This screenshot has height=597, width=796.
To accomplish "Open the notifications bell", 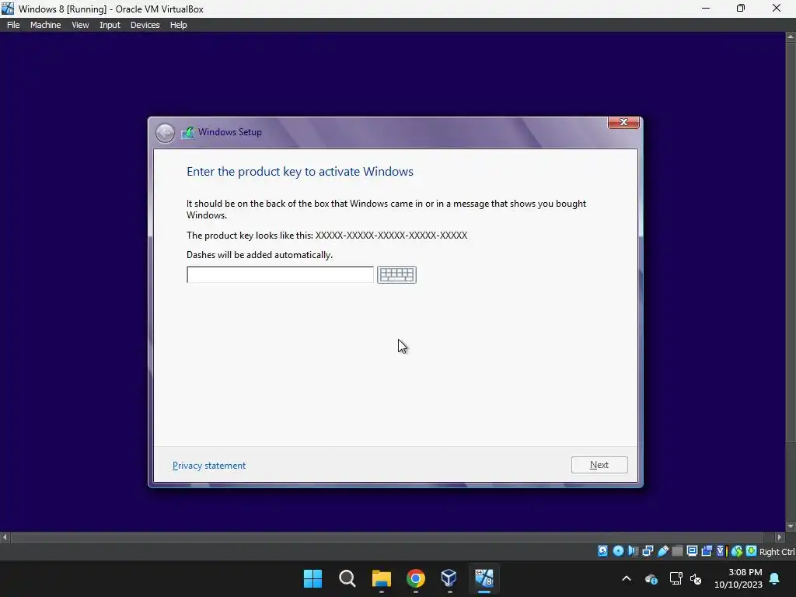I will [775, 578].
